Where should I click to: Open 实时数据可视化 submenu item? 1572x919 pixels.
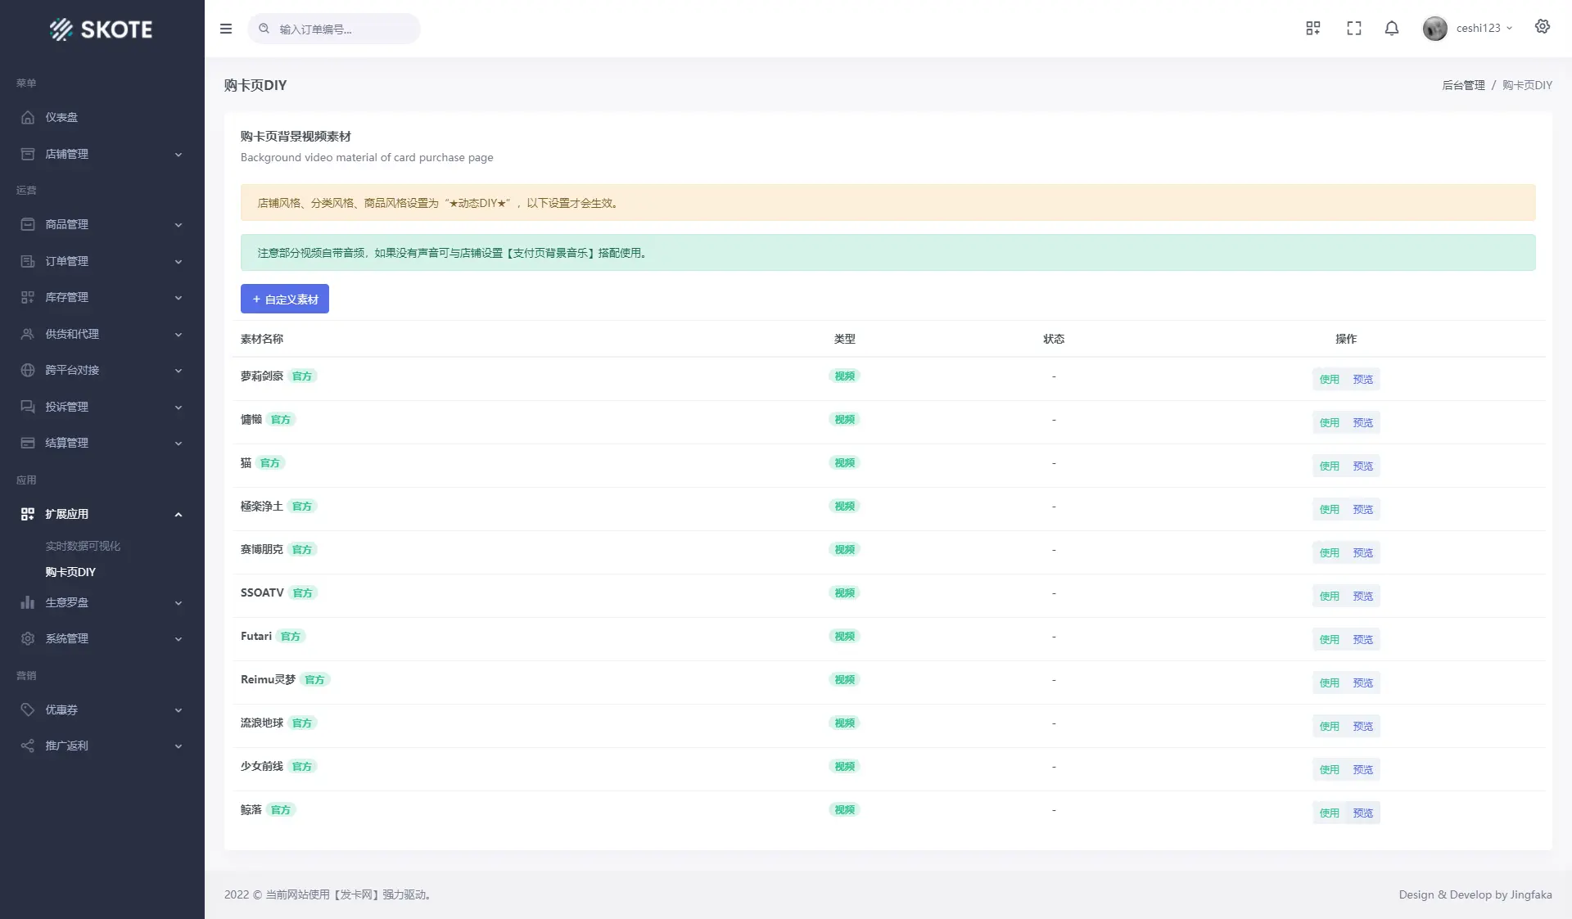(x=83, y=546)
